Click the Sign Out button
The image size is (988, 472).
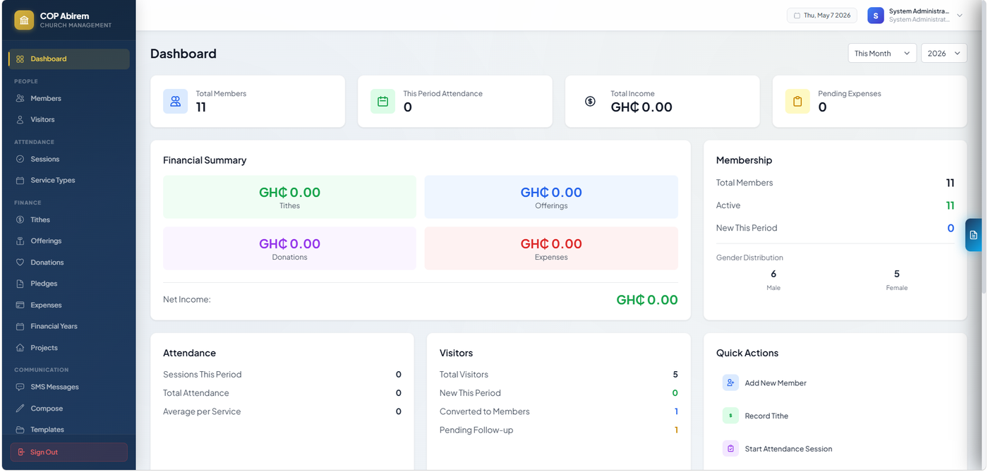tap(69, 452)
